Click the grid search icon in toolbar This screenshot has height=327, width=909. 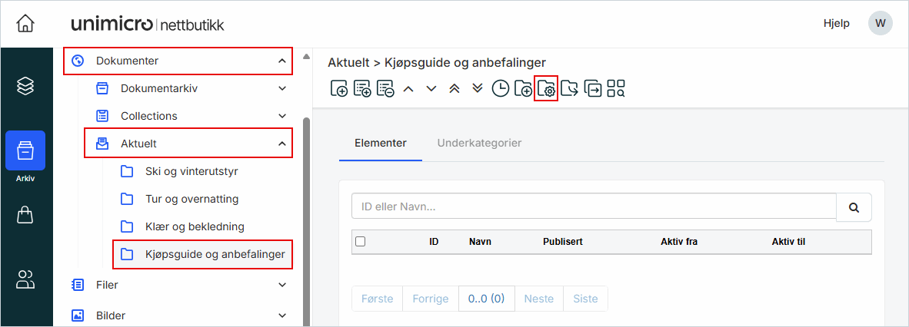point(616,89)
